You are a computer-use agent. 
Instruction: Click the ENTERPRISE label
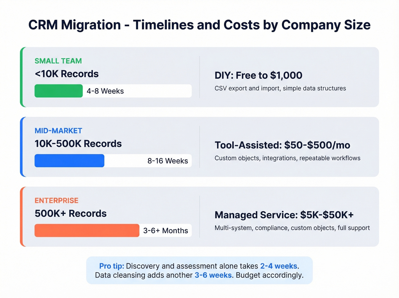56,200
